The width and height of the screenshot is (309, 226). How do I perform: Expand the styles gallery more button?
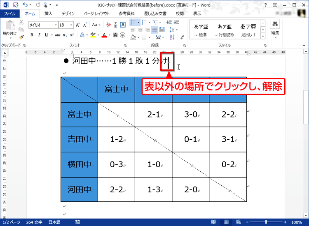(x=263, y=36)
